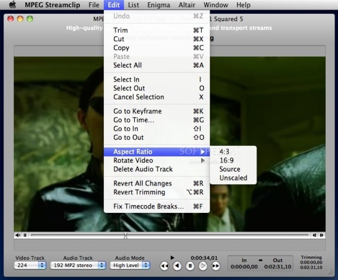
Task: Open the Altair menu
Action: [x=187, y=4]
